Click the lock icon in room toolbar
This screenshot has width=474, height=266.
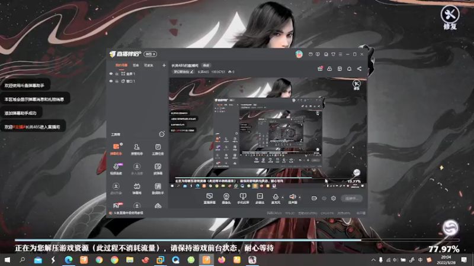point(329,69)
